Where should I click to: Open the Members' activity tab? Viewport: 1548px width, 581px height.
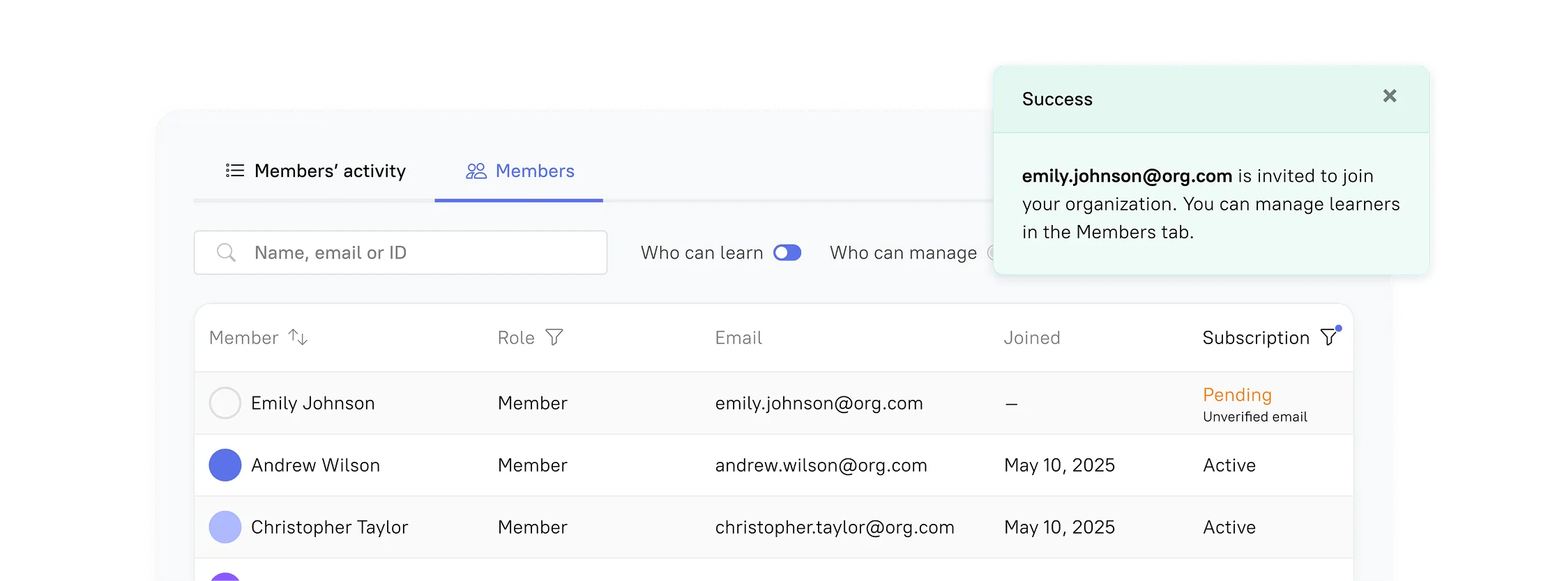(x=315, y=171)
